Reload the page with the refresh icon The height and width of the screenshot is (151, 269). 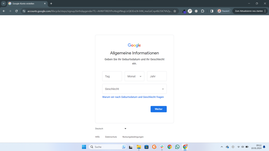[x=16, y=11]
